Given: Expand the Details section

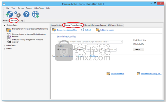Looking at the screenshot, I should click(4, 49).
